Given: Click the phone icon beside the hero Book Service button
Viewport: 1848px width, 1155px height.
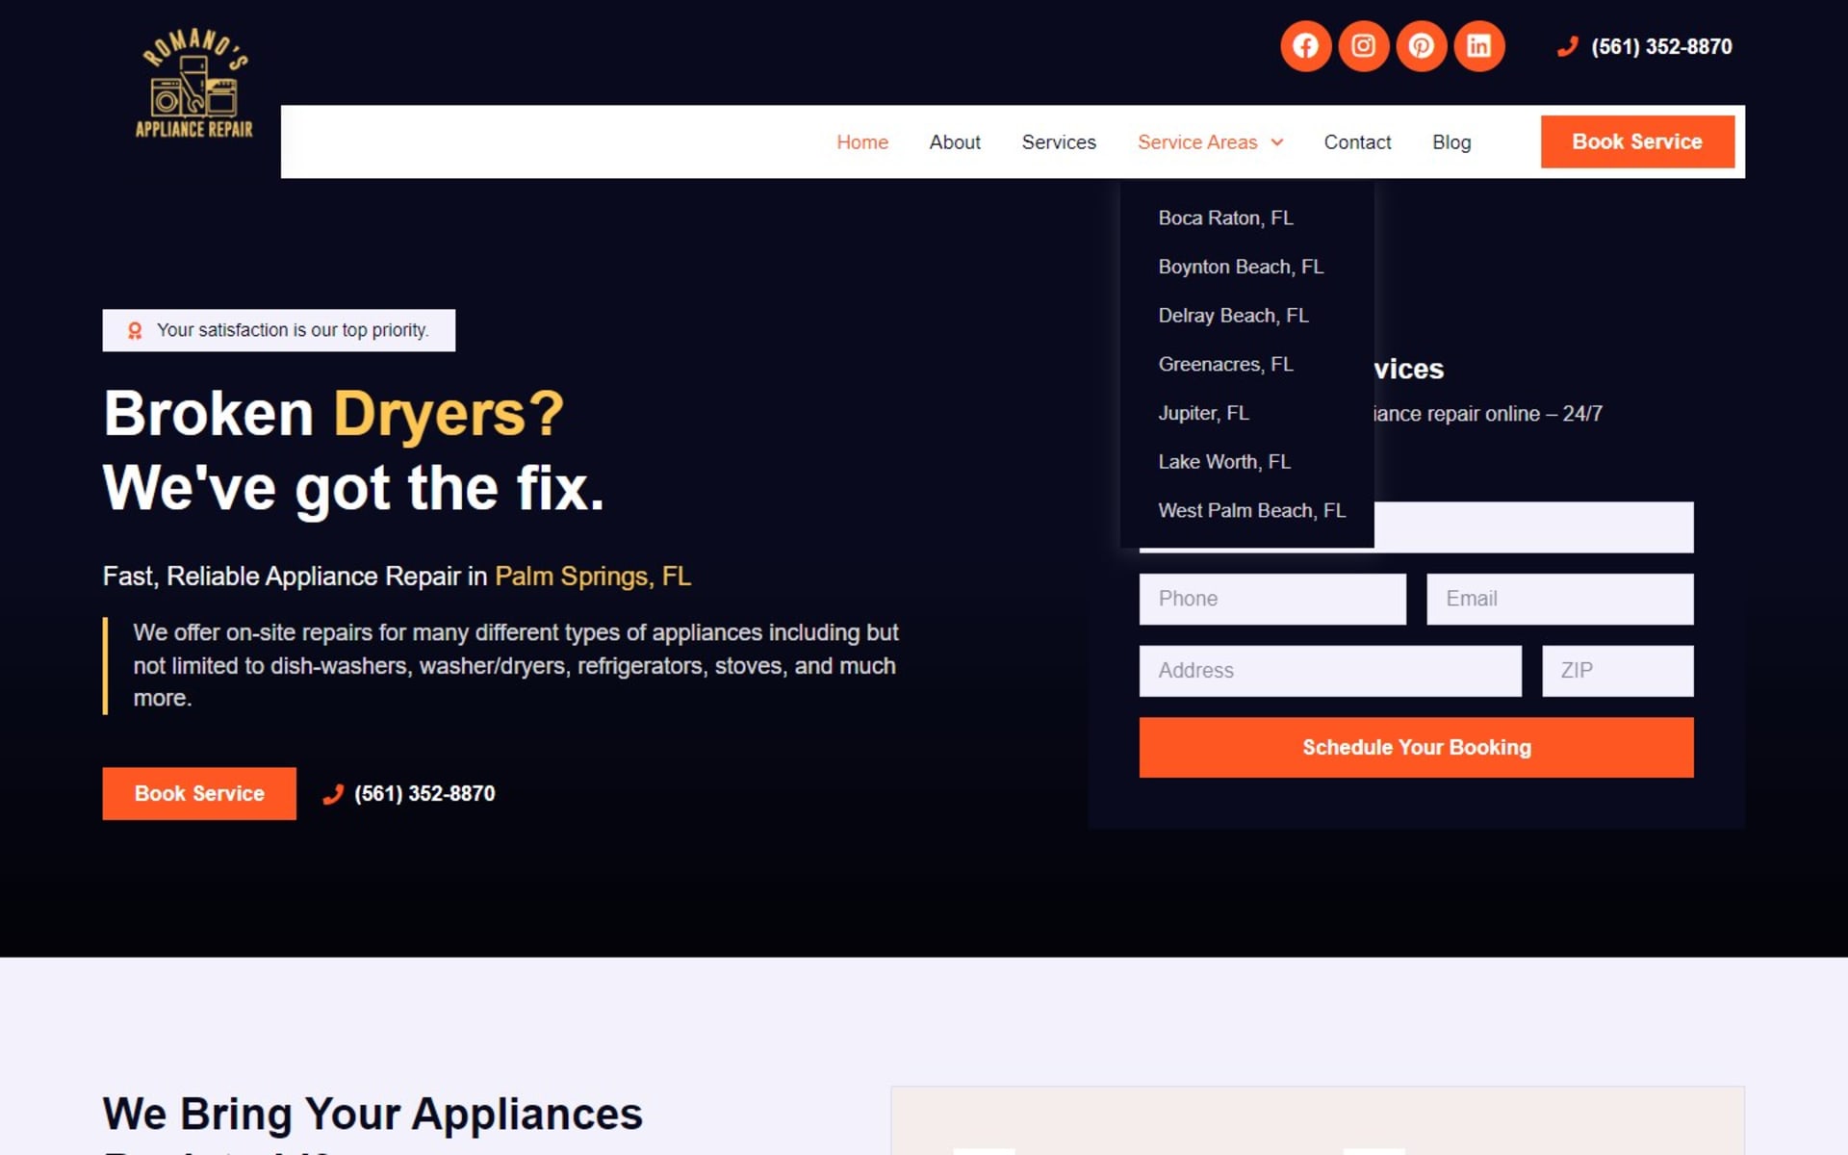Looking at the screenshot, I should [333, 794].
